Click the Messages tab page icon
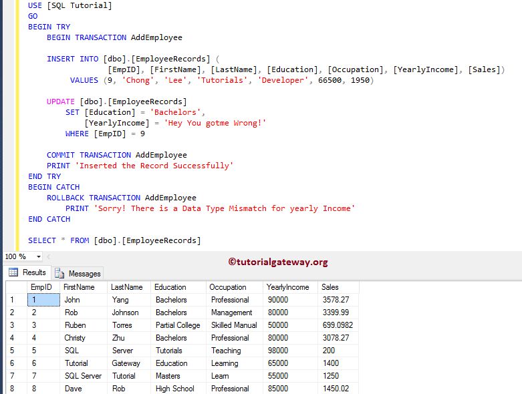 tap(59, 273)
